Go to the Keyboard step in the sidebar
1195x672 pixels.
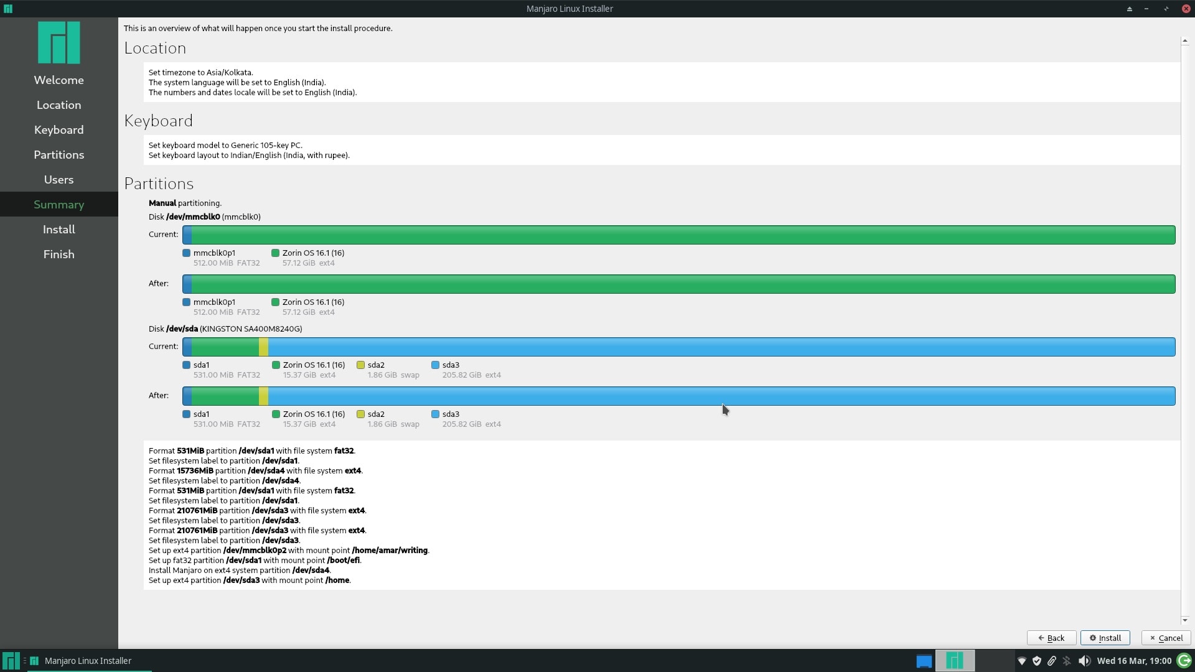click(x=59, y=130)
